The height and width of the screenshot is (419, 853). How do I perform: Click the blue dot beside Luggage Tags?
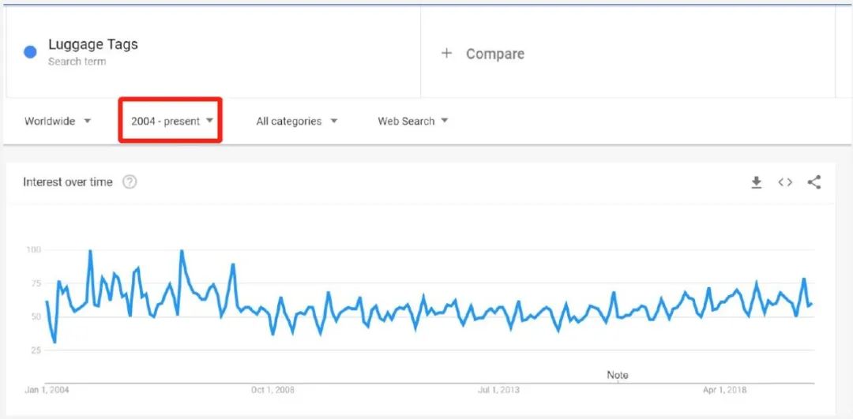(31, 52)
